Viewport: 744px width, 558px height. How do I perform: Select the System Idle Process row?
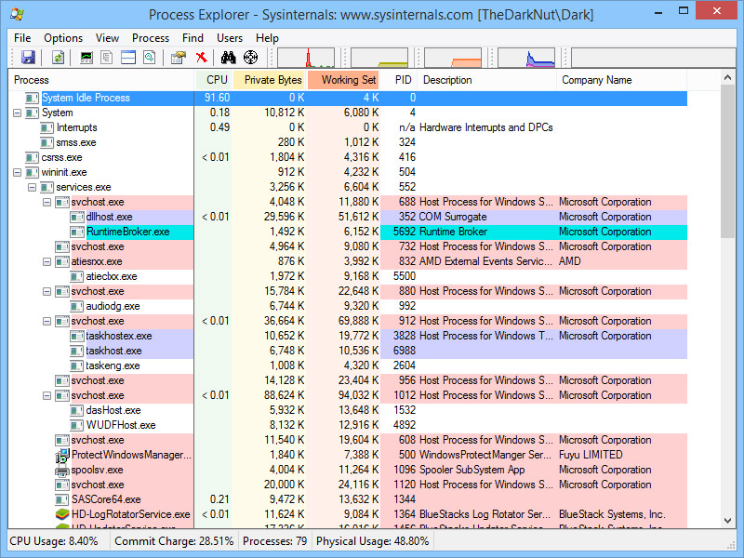(x=348, y=99)
